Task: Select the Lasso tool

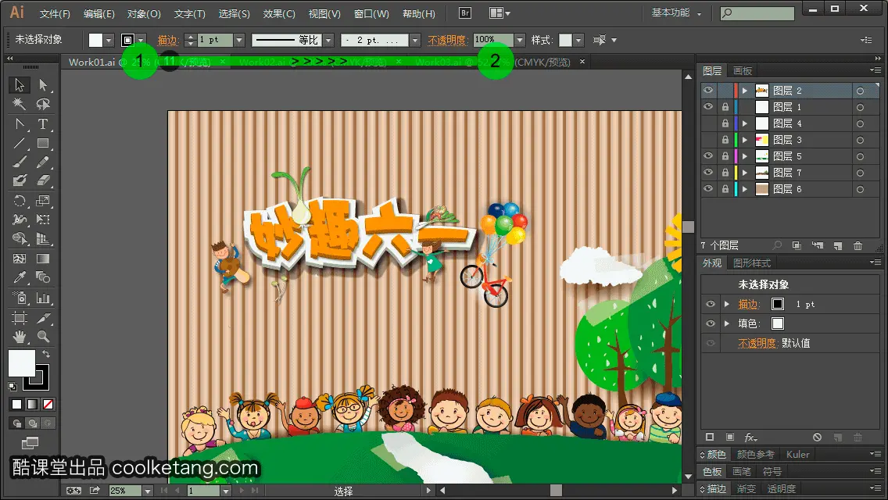Action: pyautogui.click(x=43, y=104)
